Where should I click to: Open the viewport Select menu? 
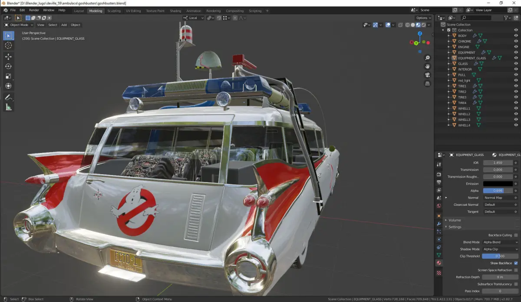coord(53,25)
